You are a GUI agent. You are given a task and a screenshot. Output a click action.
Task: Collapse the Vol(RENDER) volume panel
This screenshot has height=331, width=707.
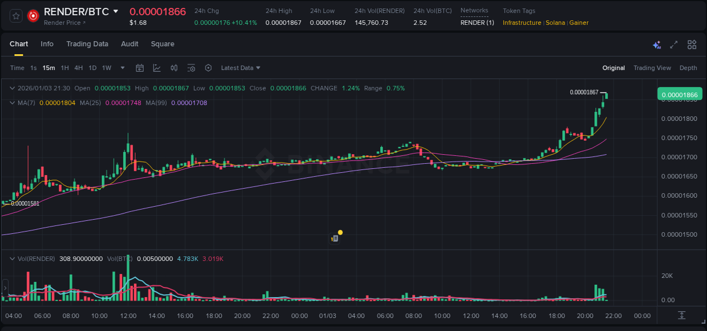pyautogui.click(x=12, y=258)
